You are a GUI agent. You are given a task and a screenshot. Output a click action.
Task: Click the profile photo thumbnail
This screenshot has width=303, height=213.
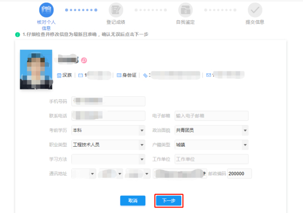(x=36, y=69)
